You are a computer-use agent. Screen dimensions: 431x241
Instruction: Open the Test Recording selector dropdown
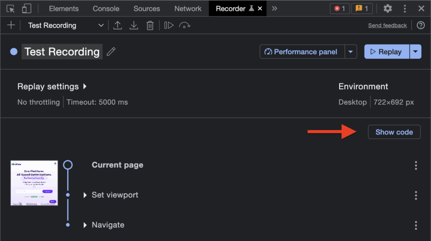(x=66, y=25)
